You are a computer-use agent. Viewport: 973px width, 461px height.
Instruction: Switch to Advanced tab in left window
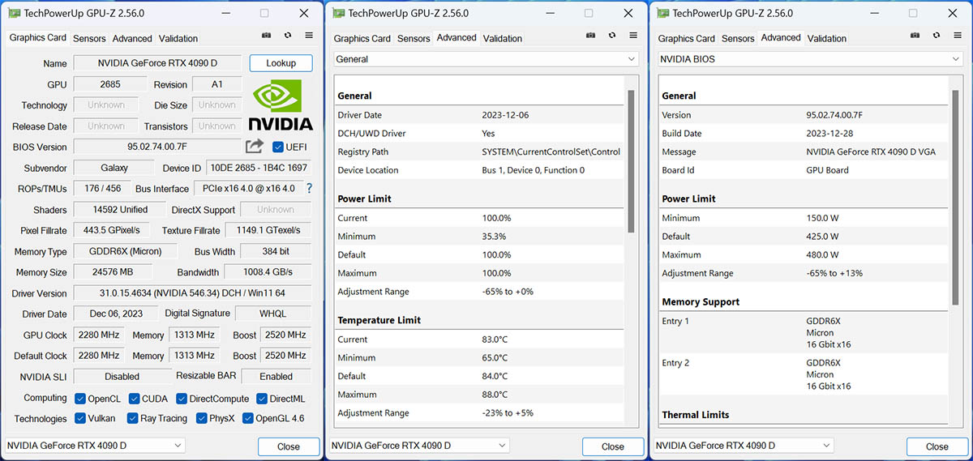pyautogui.click(x=132, y=38)
